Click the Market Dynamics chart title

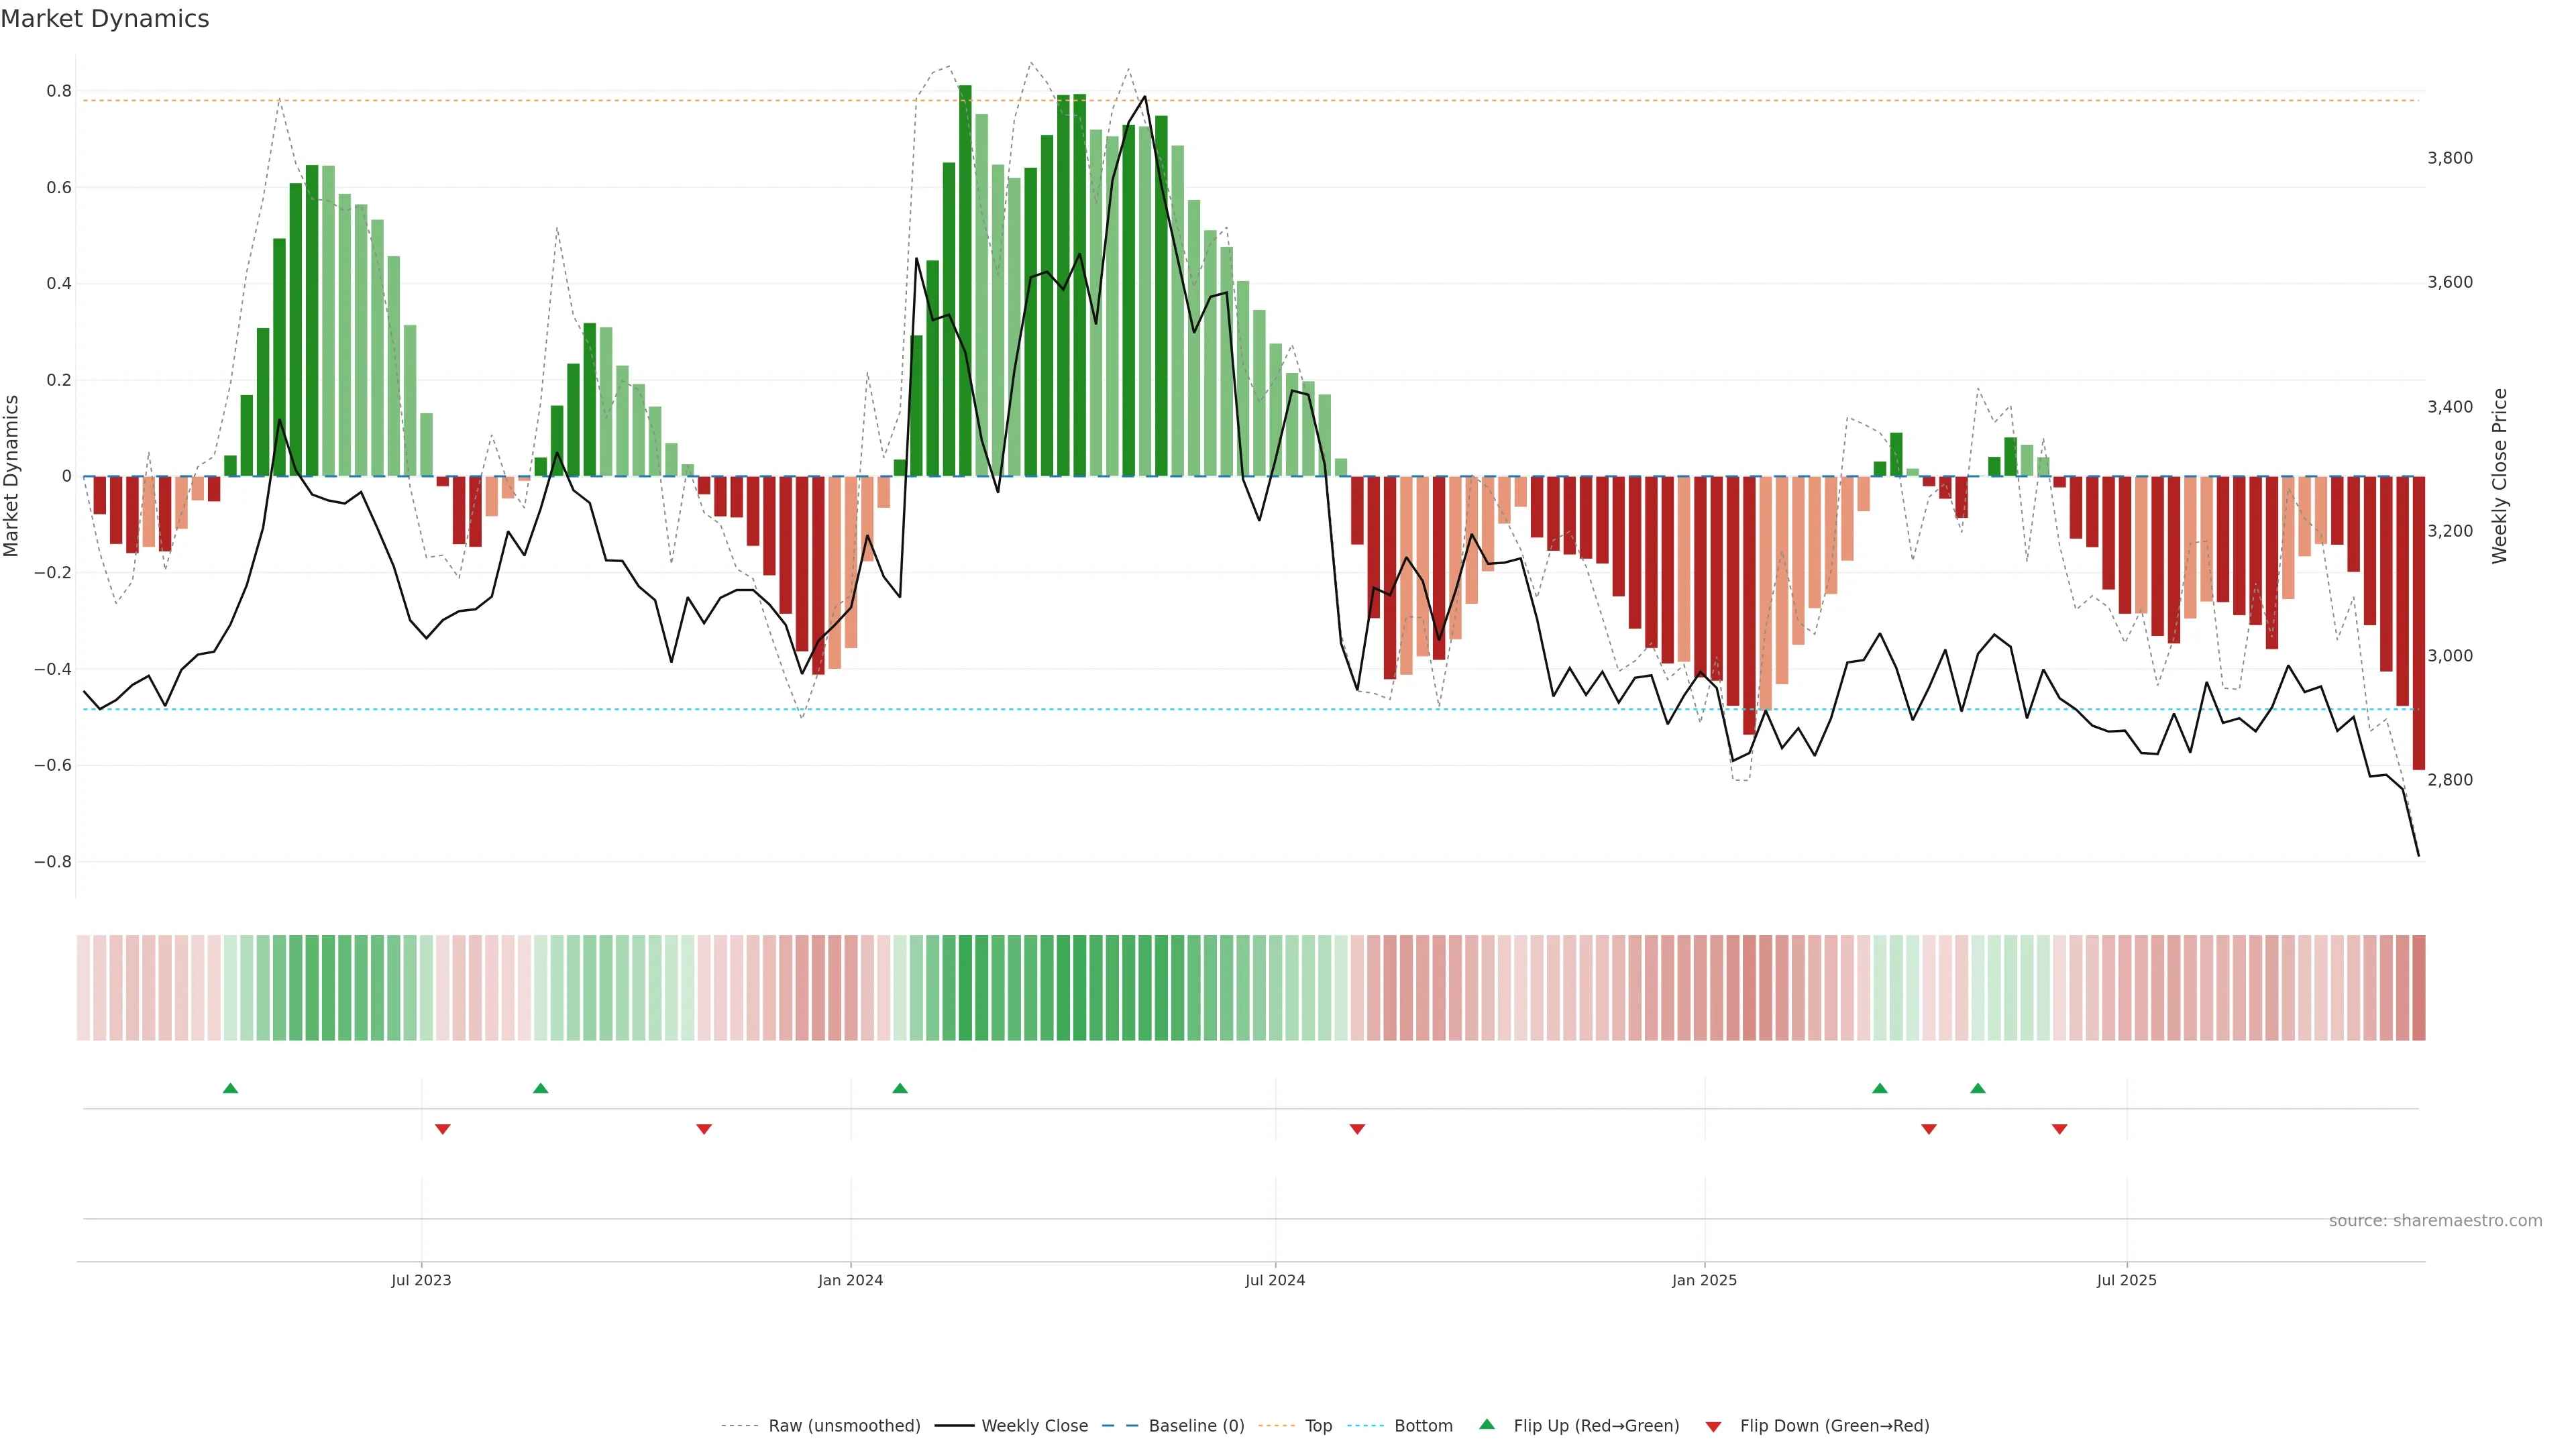pos(105,19)
